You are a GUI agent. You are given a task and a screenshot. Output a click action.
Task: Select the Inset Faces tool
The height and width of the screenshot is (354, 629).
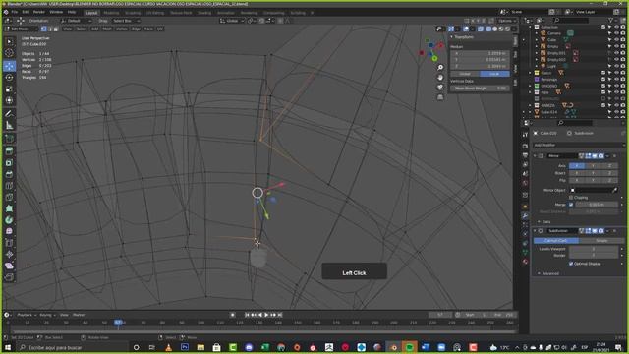9,162
